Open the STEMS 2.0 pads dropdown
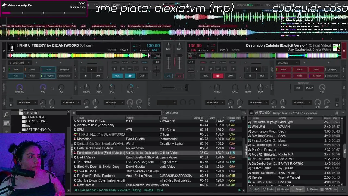Screen dimensions: 348x196 coord(288,63)
